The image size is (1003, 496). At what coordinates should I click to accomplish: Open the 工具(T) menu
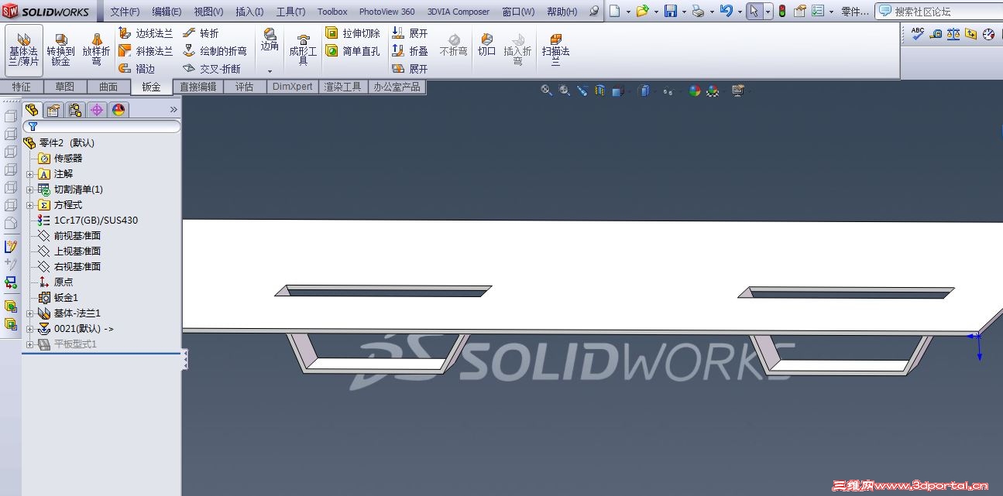tap(290, 12)
